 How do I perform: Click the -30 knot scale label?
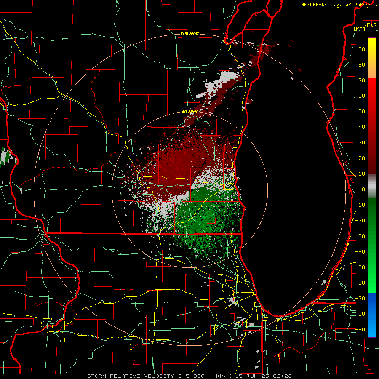point(360,236)
